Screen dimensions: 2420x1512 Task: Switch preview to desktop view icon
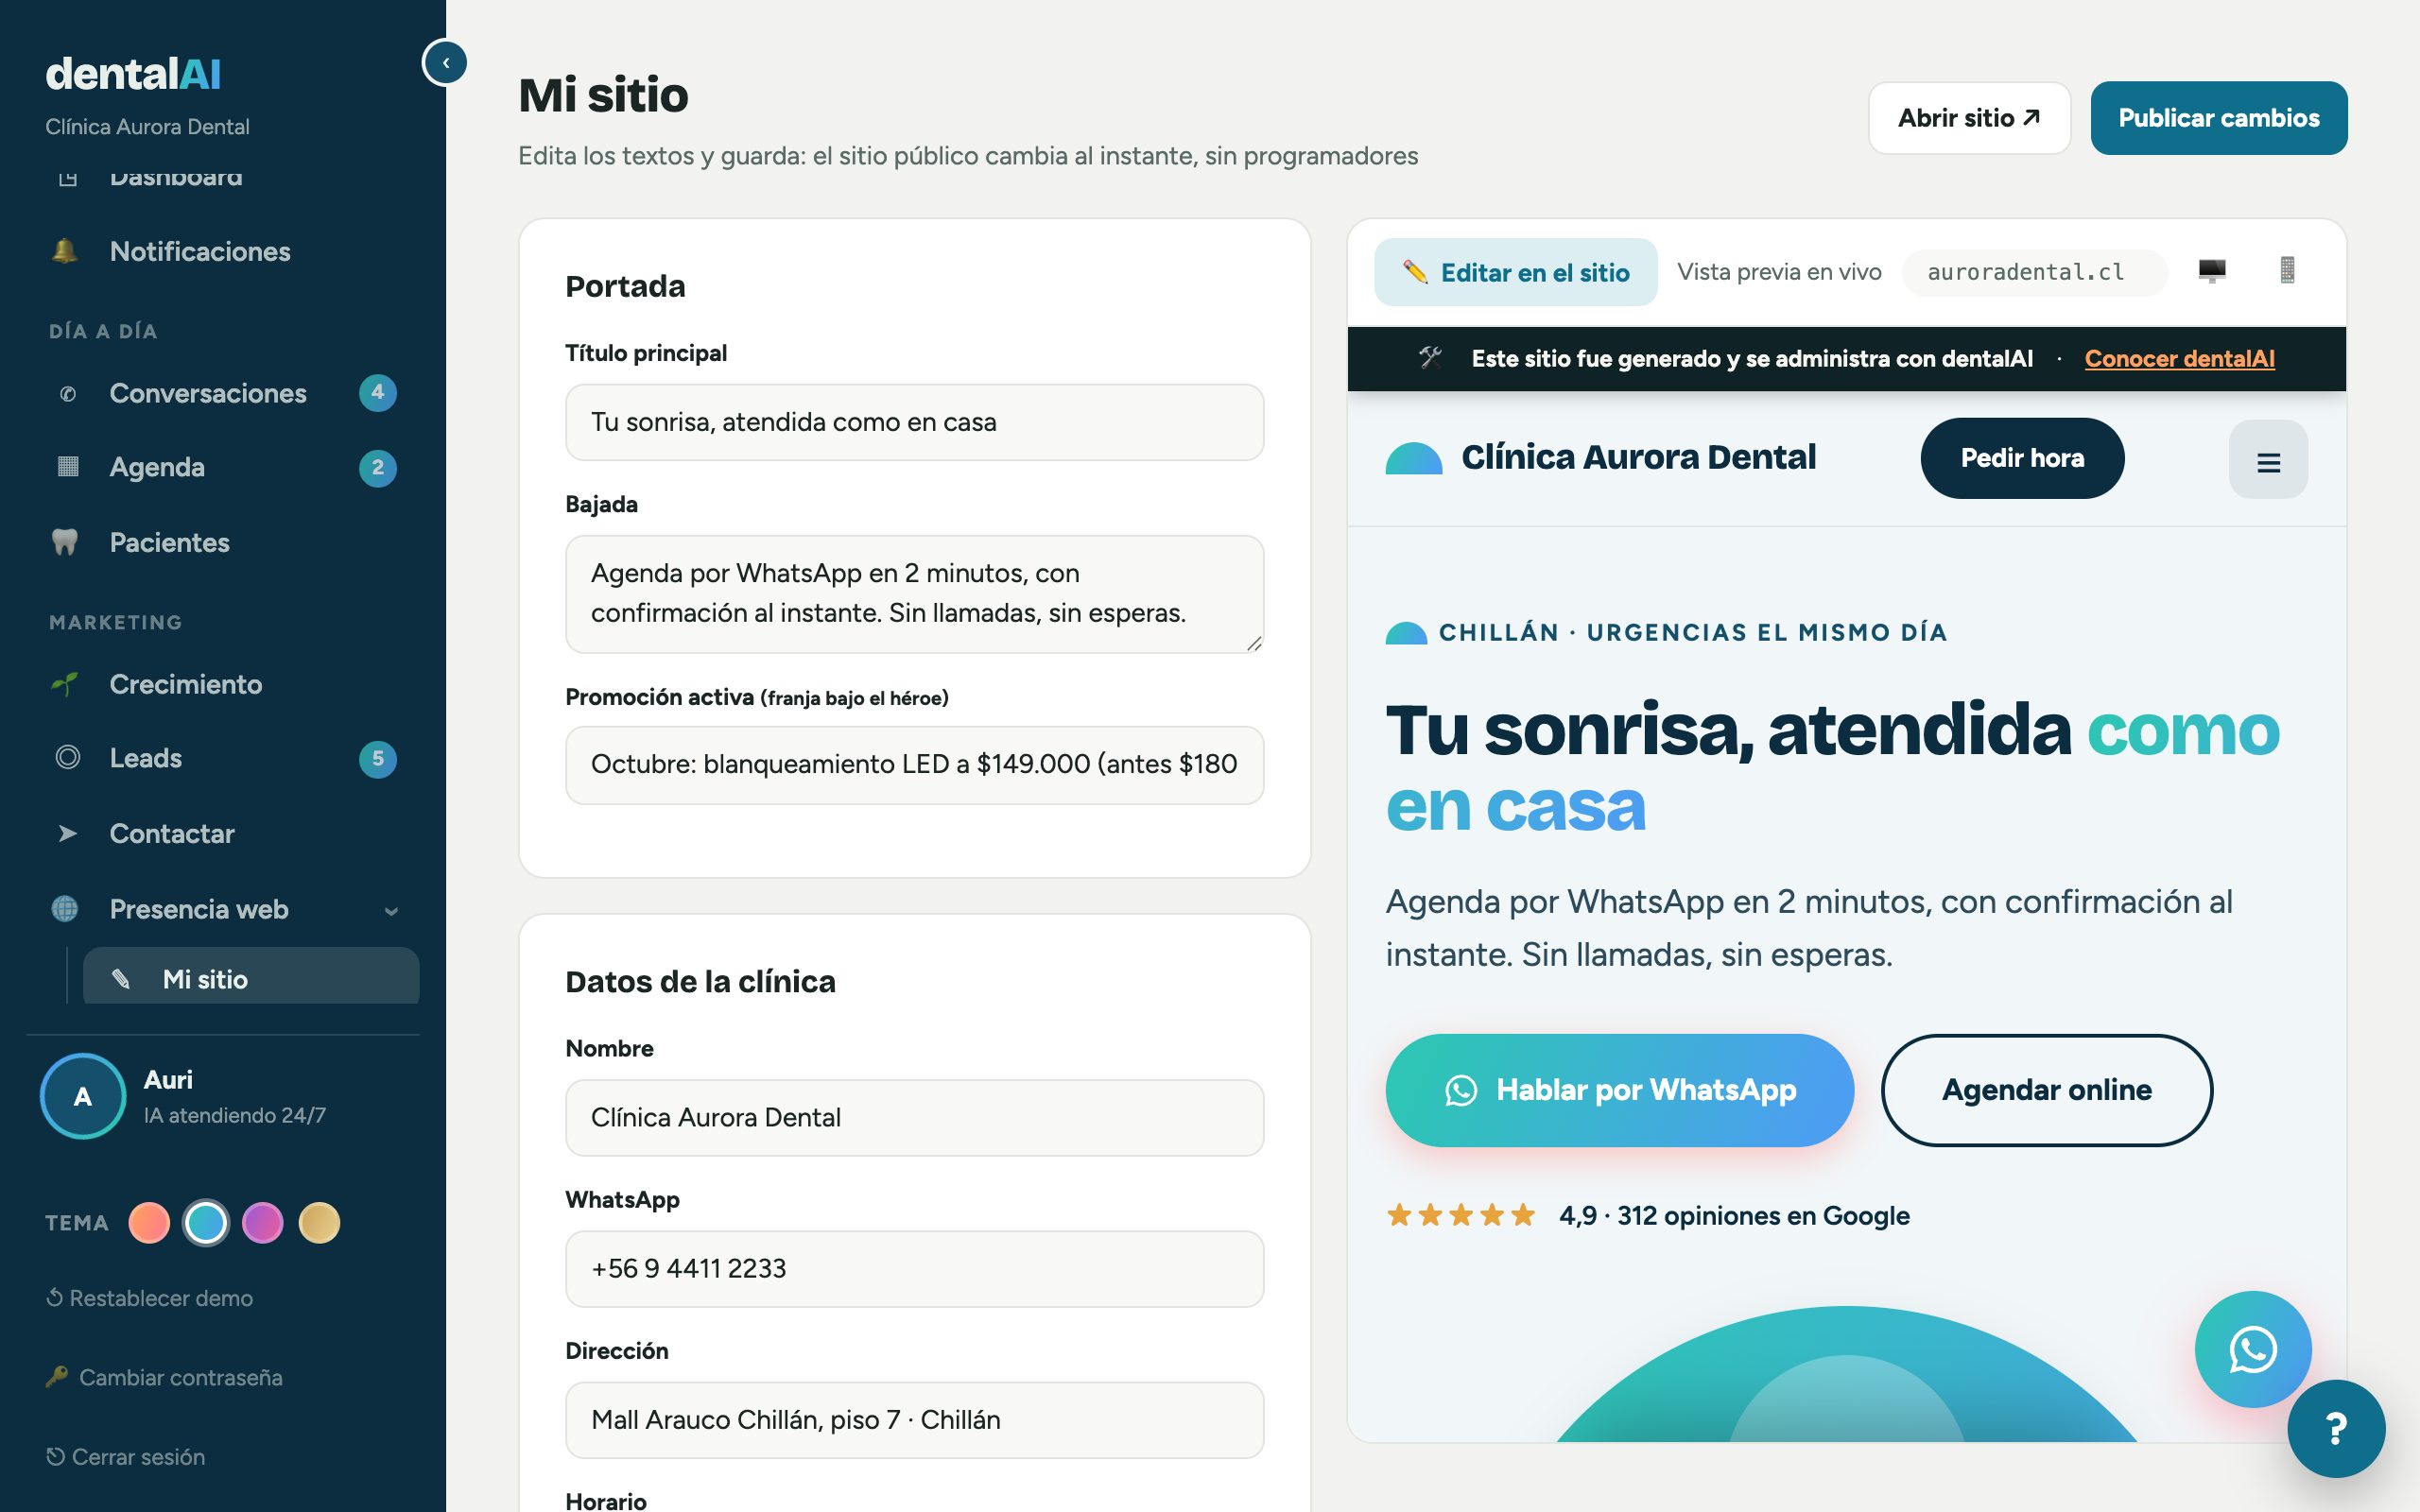pos(2212,271)
